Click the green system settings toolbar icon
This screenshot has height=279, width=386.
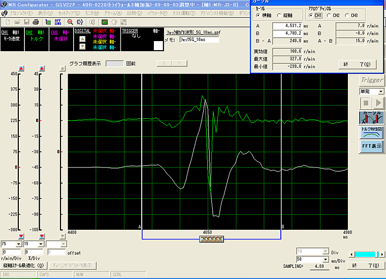pos(48,22)
